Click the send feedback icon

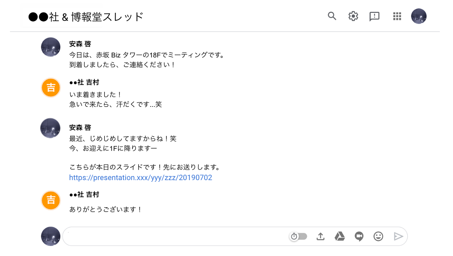tap(374, 16)
